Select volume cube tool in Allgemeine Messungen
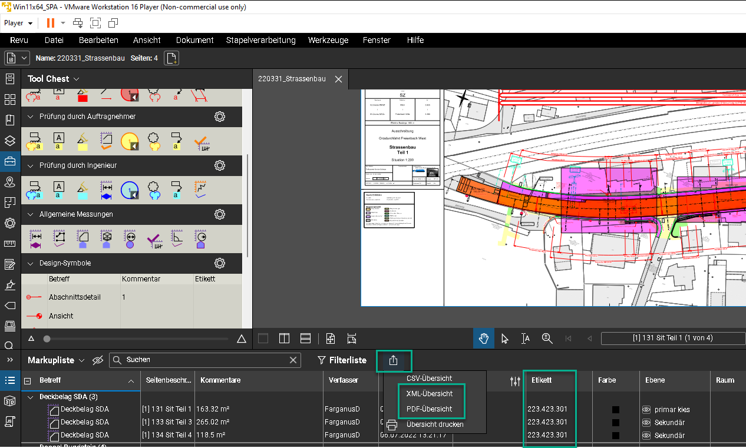The width and height of the screenshot is (746, 448). click(106, 238)
